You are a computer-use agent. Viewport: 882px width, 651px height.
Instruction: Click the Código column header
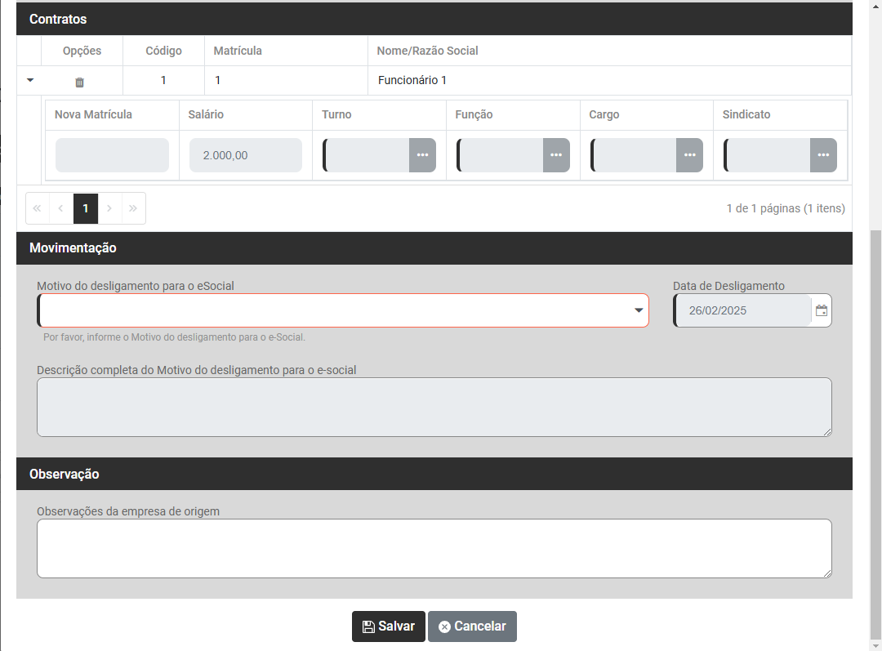tap(163, 51)
